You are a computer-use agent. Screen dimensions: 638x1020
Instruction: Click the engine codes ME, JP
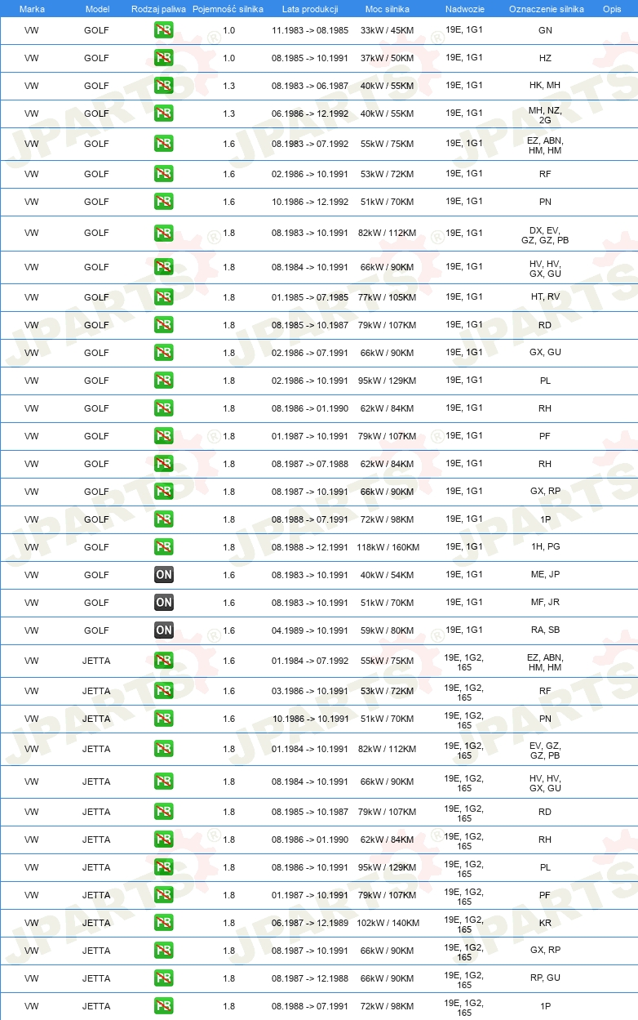pyautogui.click(x=545, y=575)
